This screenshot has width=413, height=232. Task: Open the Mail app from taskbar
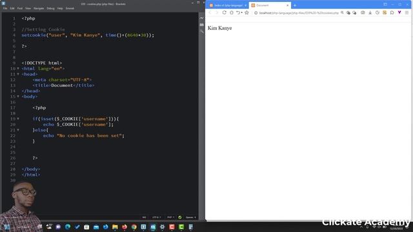point(96,227)
